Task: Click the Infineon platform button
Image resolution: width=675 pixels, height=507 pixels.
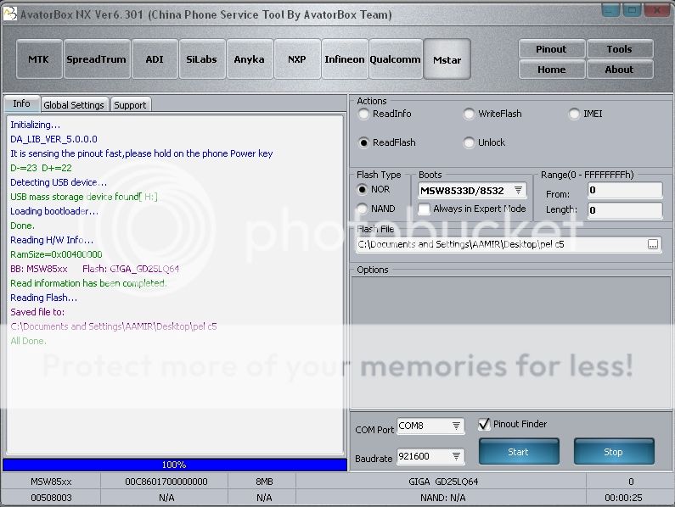Action: (x=344, y=59)
